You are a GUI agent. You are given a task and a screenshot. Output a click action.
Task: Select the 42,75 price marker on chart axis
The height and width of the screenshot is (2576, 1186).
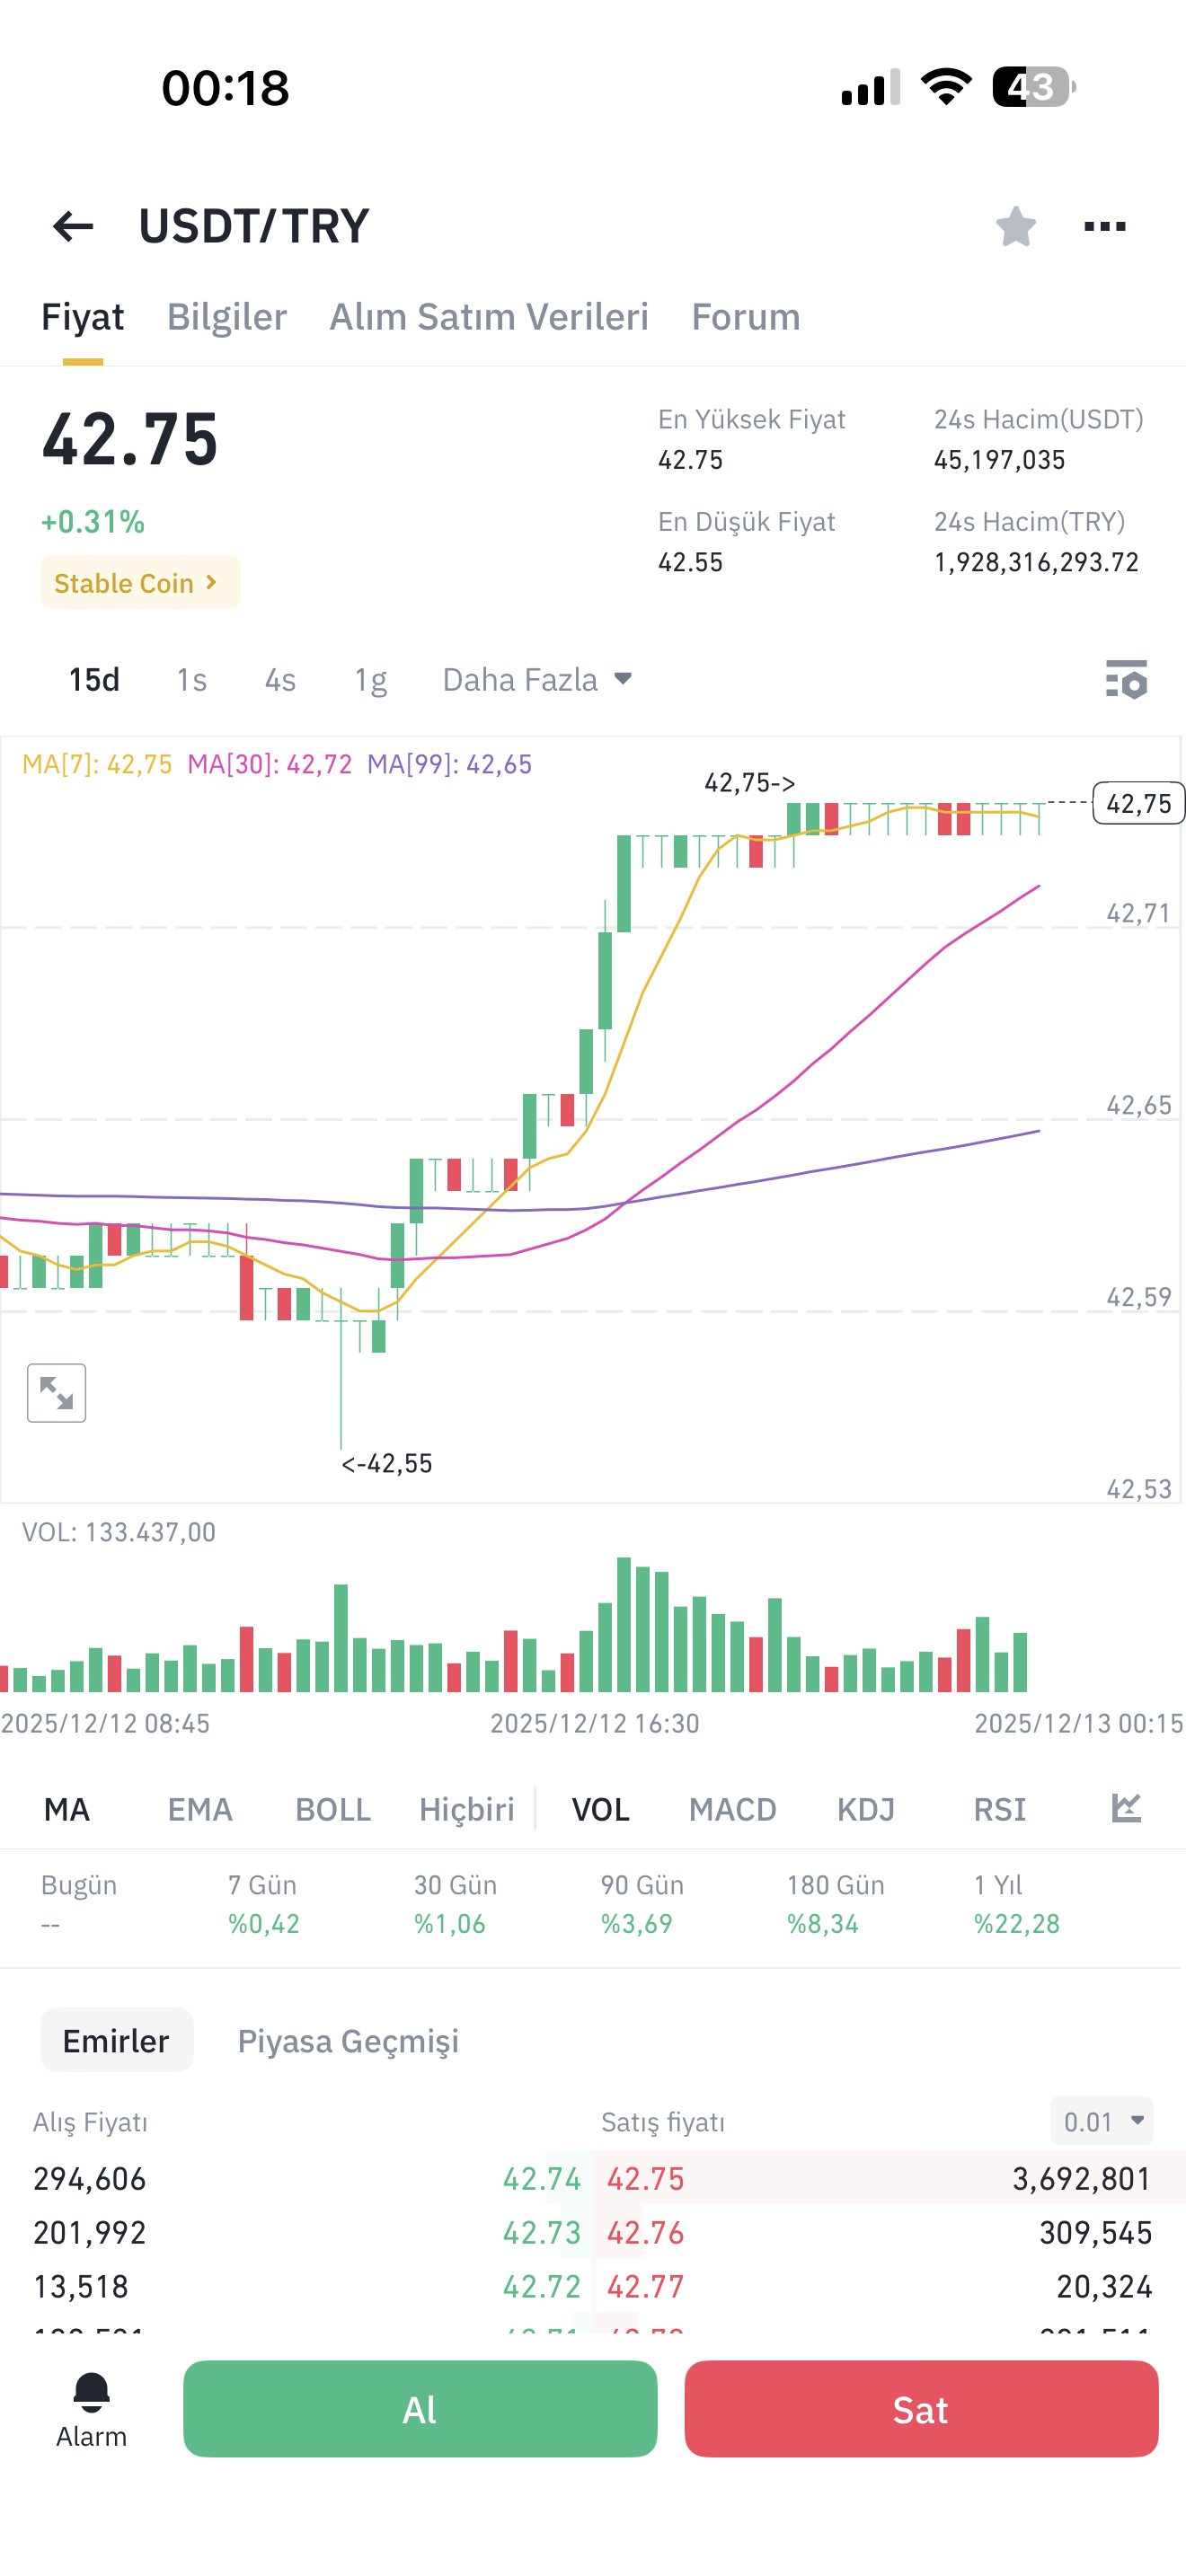pyautogui.click(x=1139, y=803)
